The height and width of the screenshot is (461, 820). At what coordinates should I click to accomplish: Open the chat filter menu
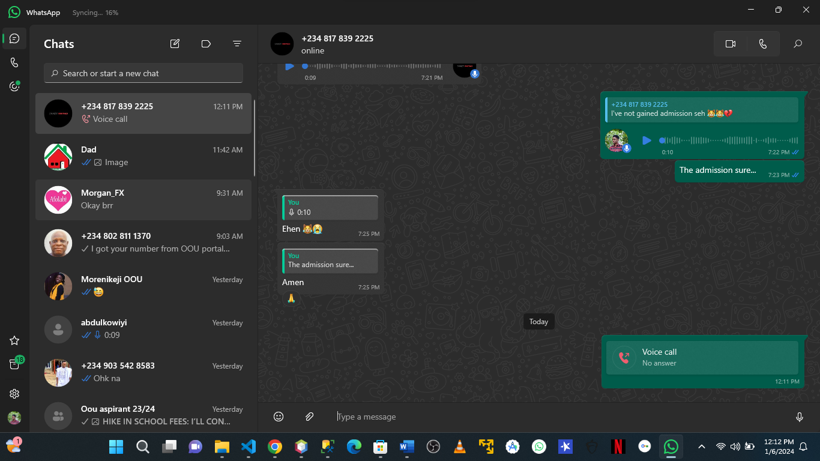tap(237, 44)
